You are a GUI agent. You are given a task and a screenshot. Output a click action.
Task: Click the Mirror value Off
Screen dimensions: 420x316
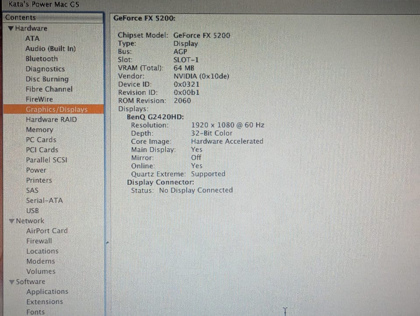[196, 158]
